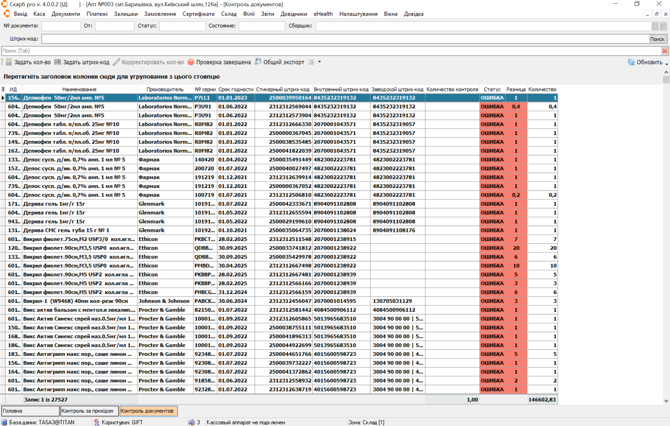This screenshot has width=670, height=426.
Task: Clear Сборщик field with the X button
Action: [x=663, y=26]
